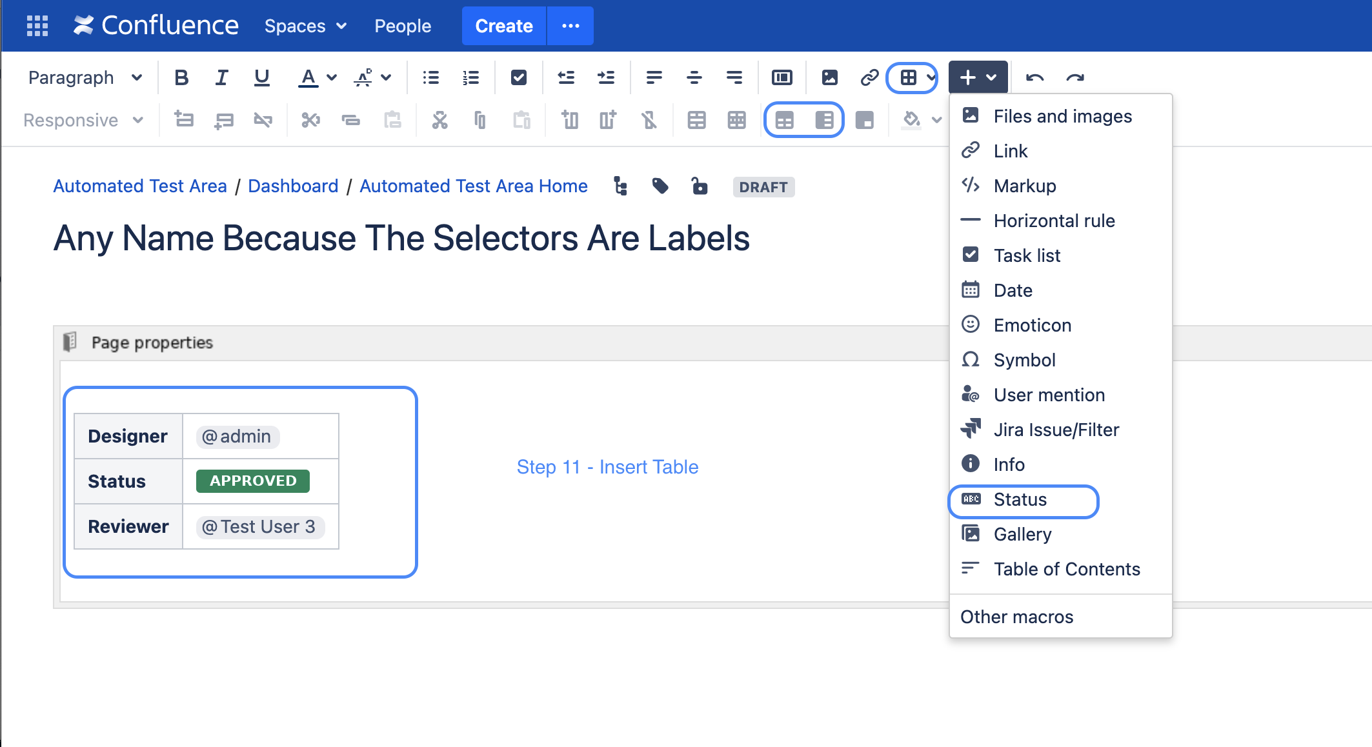Click the insert link toolbar icon
Image resolution: width=1372 pixels, height=747 pixels.
pos(869,77)
